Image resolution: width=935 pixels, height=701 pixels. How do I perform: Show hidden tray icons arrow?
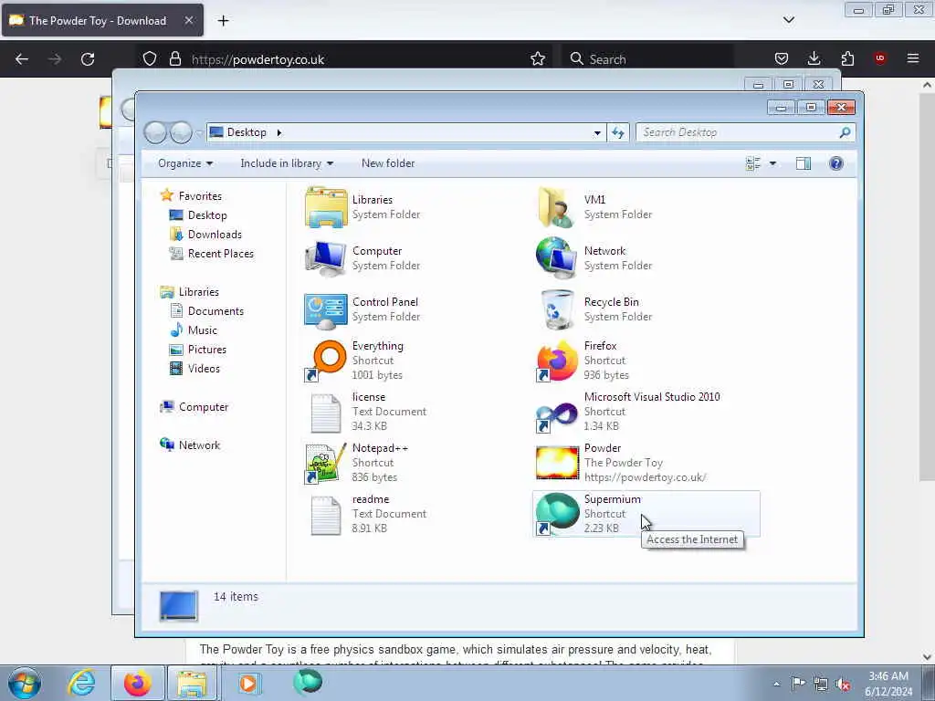coord(776,685)
